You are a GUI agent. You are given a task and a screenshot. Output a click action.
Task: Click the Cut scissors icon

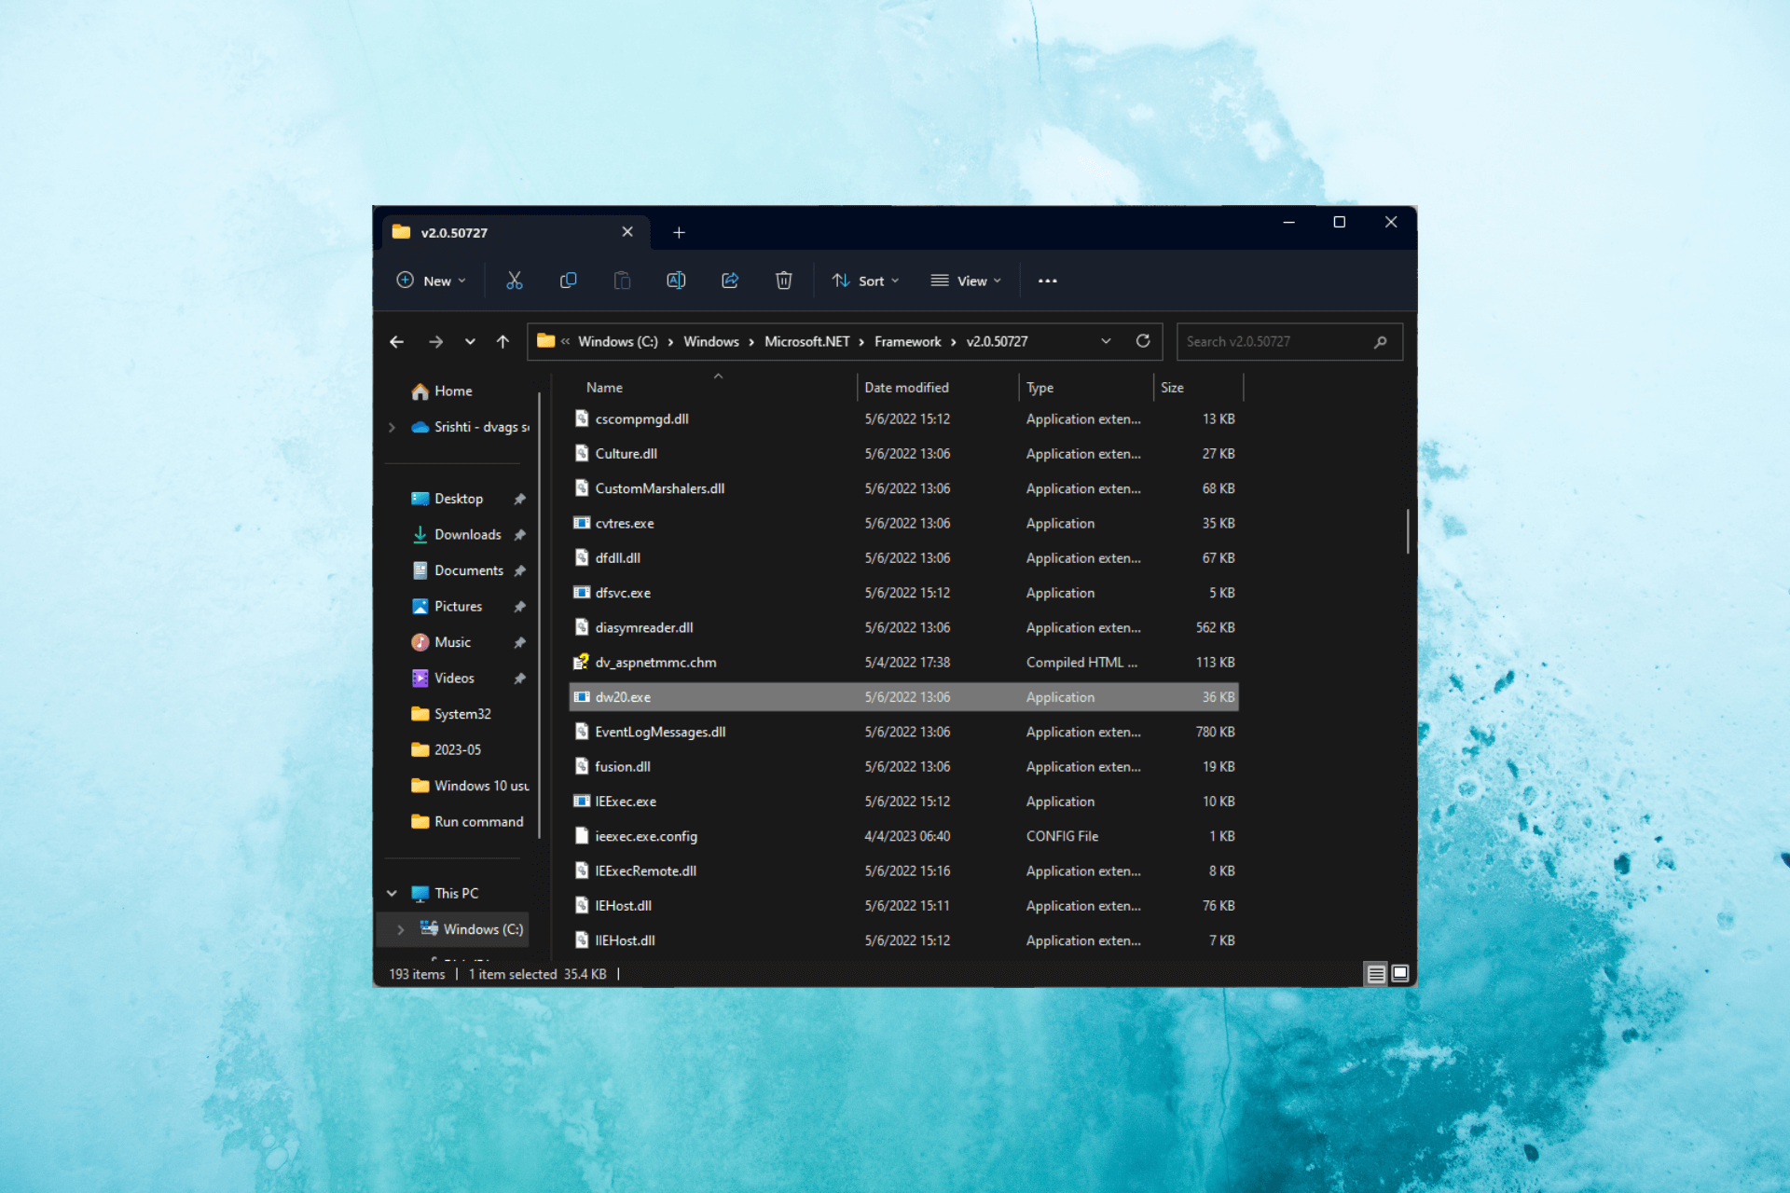click(x=514, y=281)
